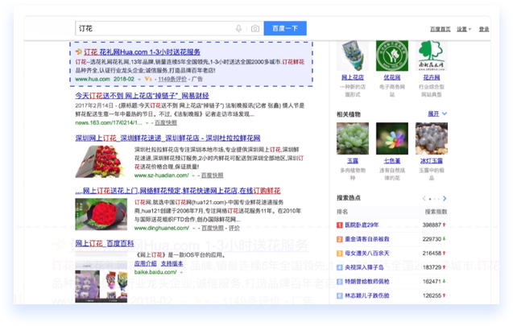The height and width of the screenshot is (326, 513).
Task: Click the rose bouquet thumbnail for dinghuanet result
Action: (x=101, y=214)
